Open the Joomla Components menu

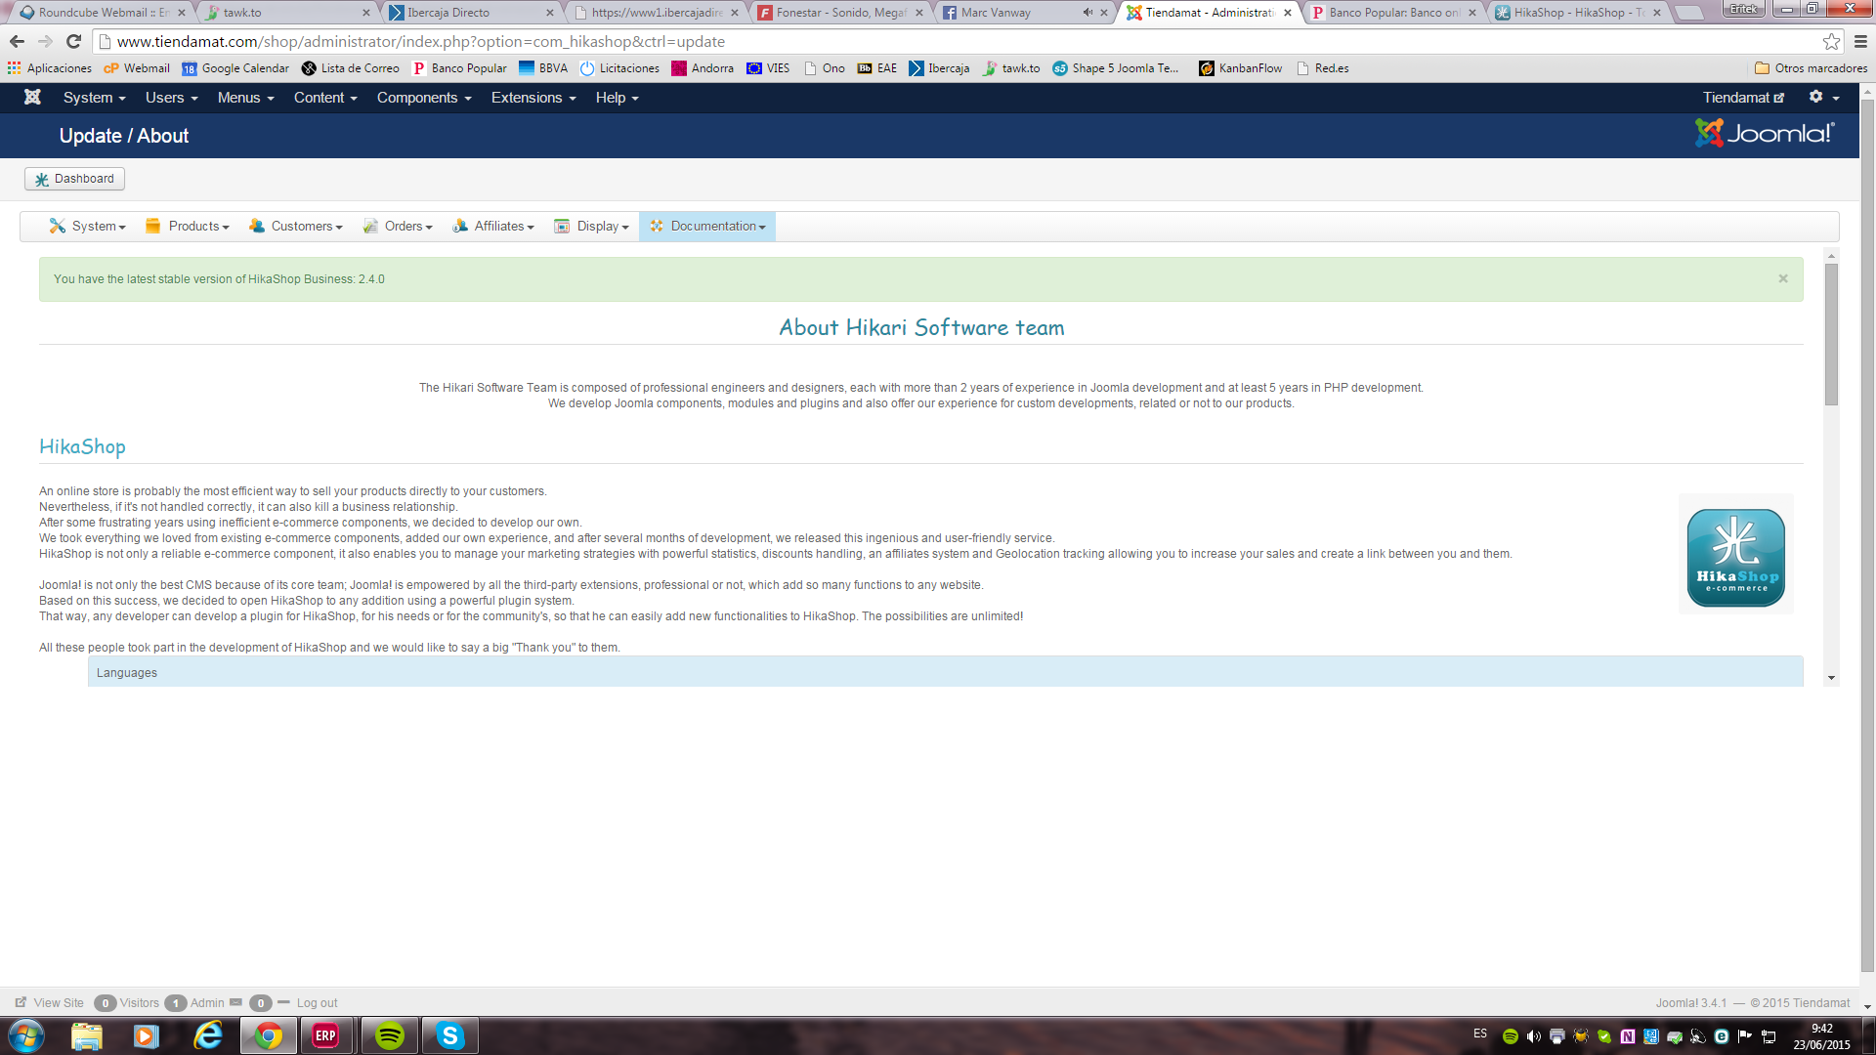point(424,98)
